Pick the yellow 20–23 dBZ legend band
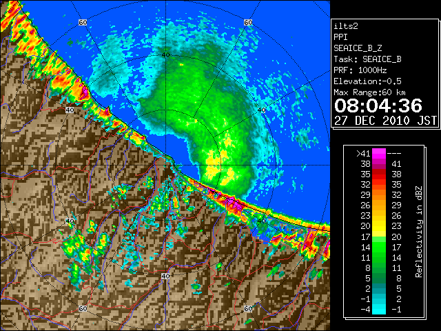Viewport: 441px width, 331px height. click(379, 226)
